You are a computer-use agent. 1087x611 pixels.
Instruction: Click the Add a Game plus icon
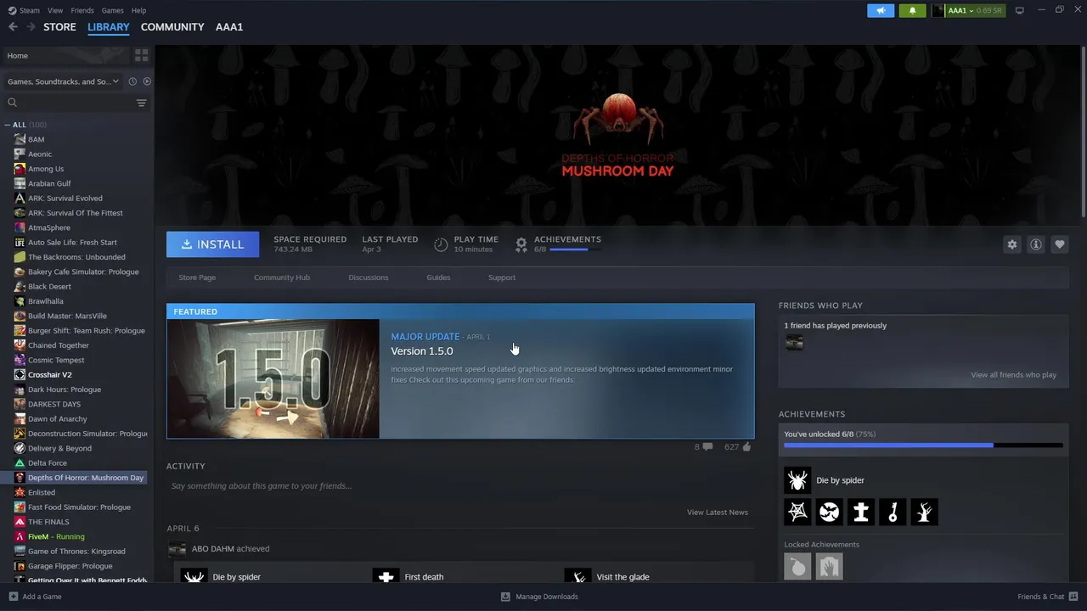13,597
